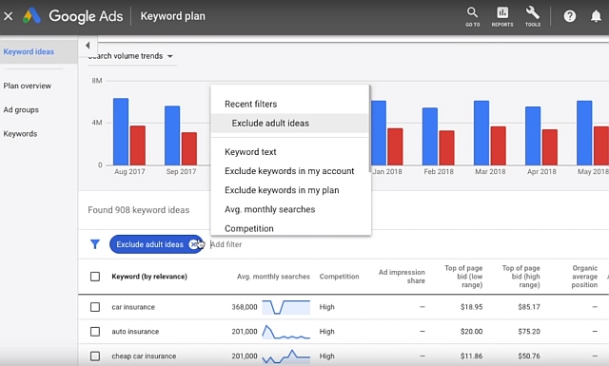Open Ad groups in sidebar

[x=21, y=110]
